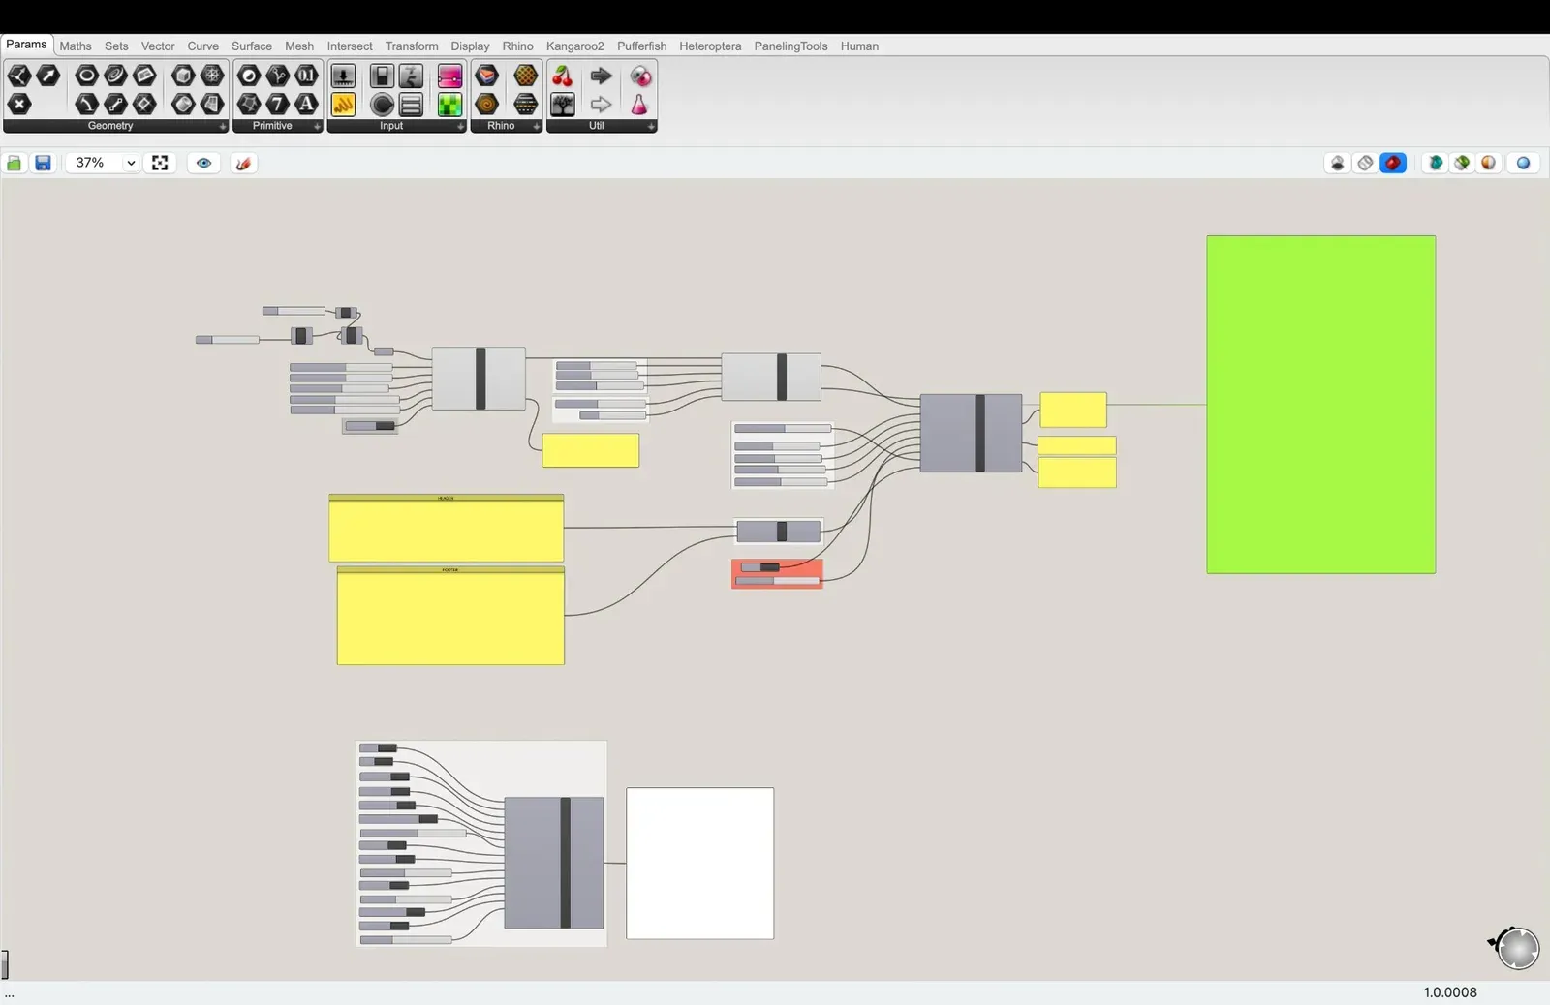Select the large green panel on the canvas
Screen dimensions: 1550x1005
pos(1320,405)
